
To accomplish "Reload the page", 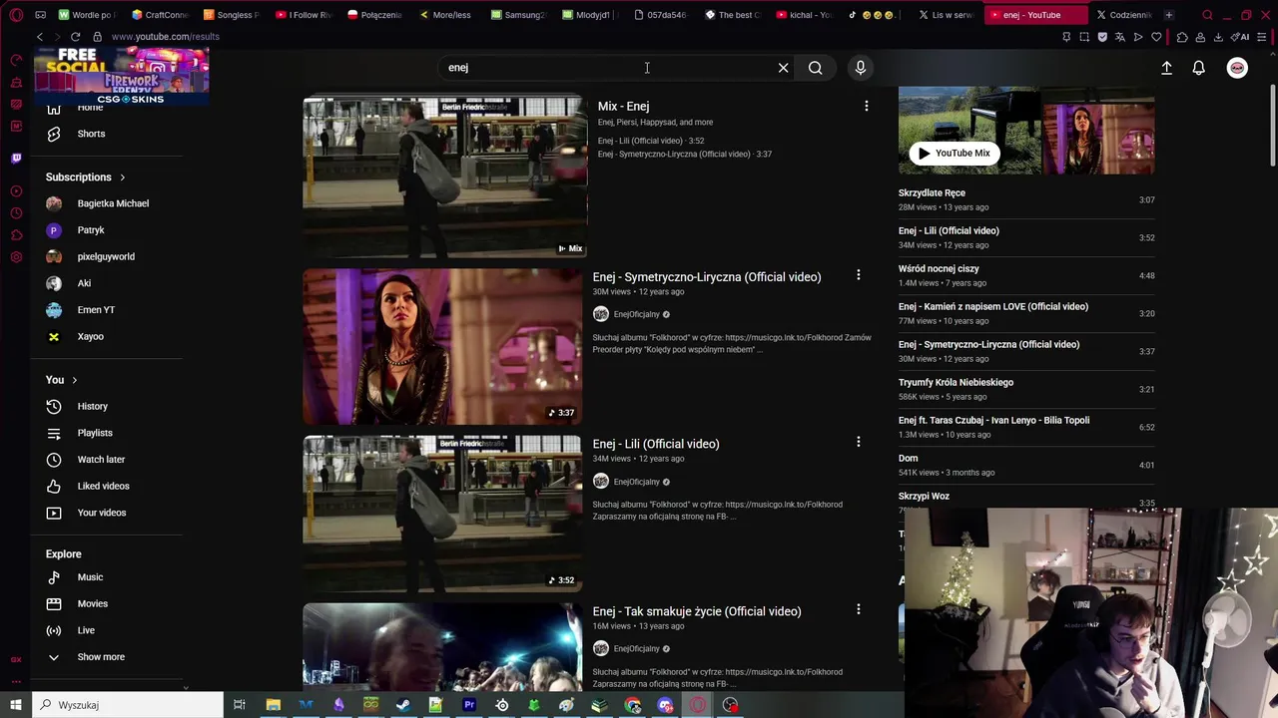I will [75, 37].
